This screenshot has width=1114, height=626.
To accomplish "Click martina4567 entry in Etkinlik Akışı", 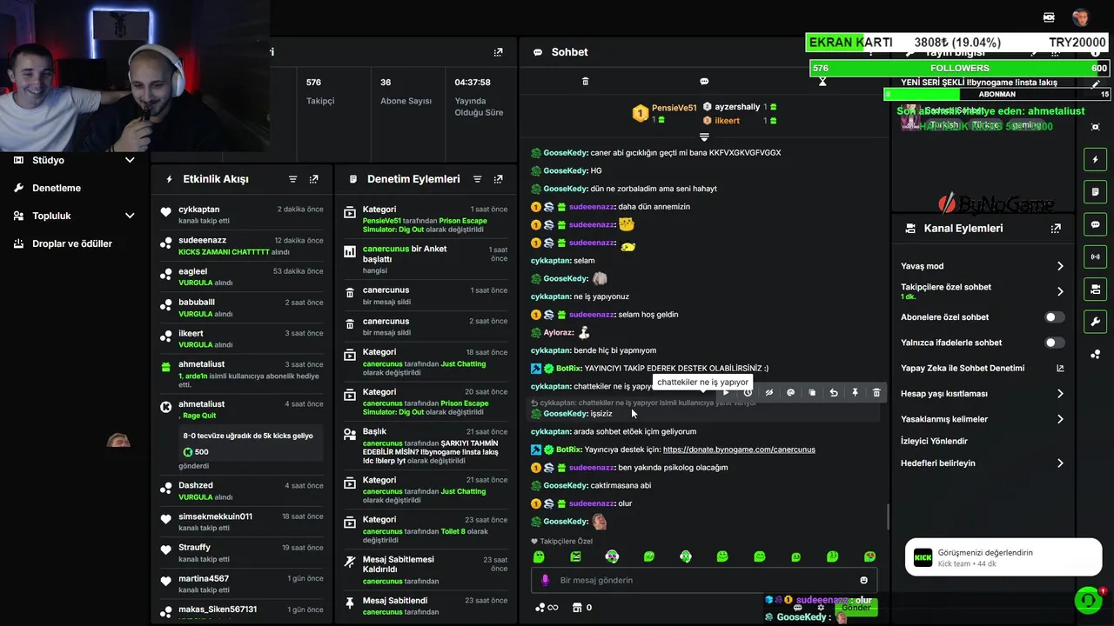I will pyautogui.click(x=242, y=583).
